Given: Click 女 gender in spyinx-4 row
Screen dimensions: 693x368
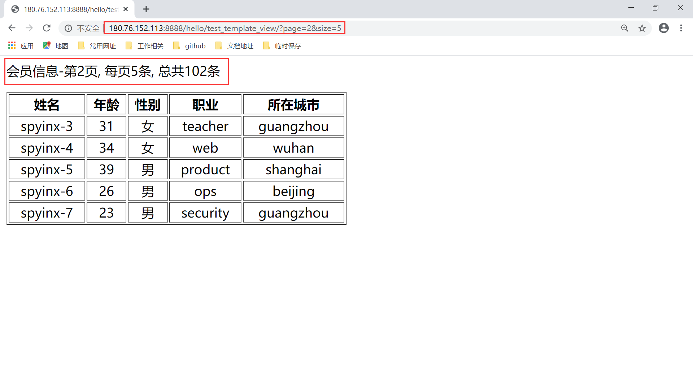Looking at the screenshot, I should click(x=148, y=148).
